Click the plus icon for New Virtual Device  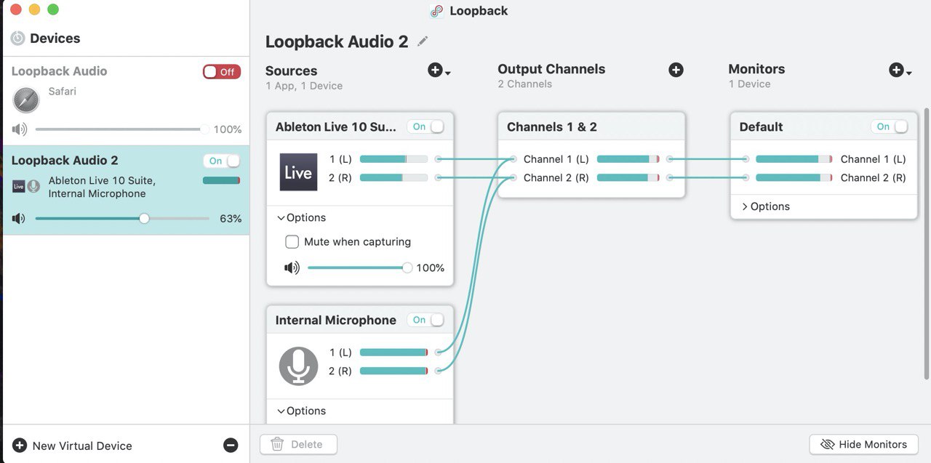[20, 446]
